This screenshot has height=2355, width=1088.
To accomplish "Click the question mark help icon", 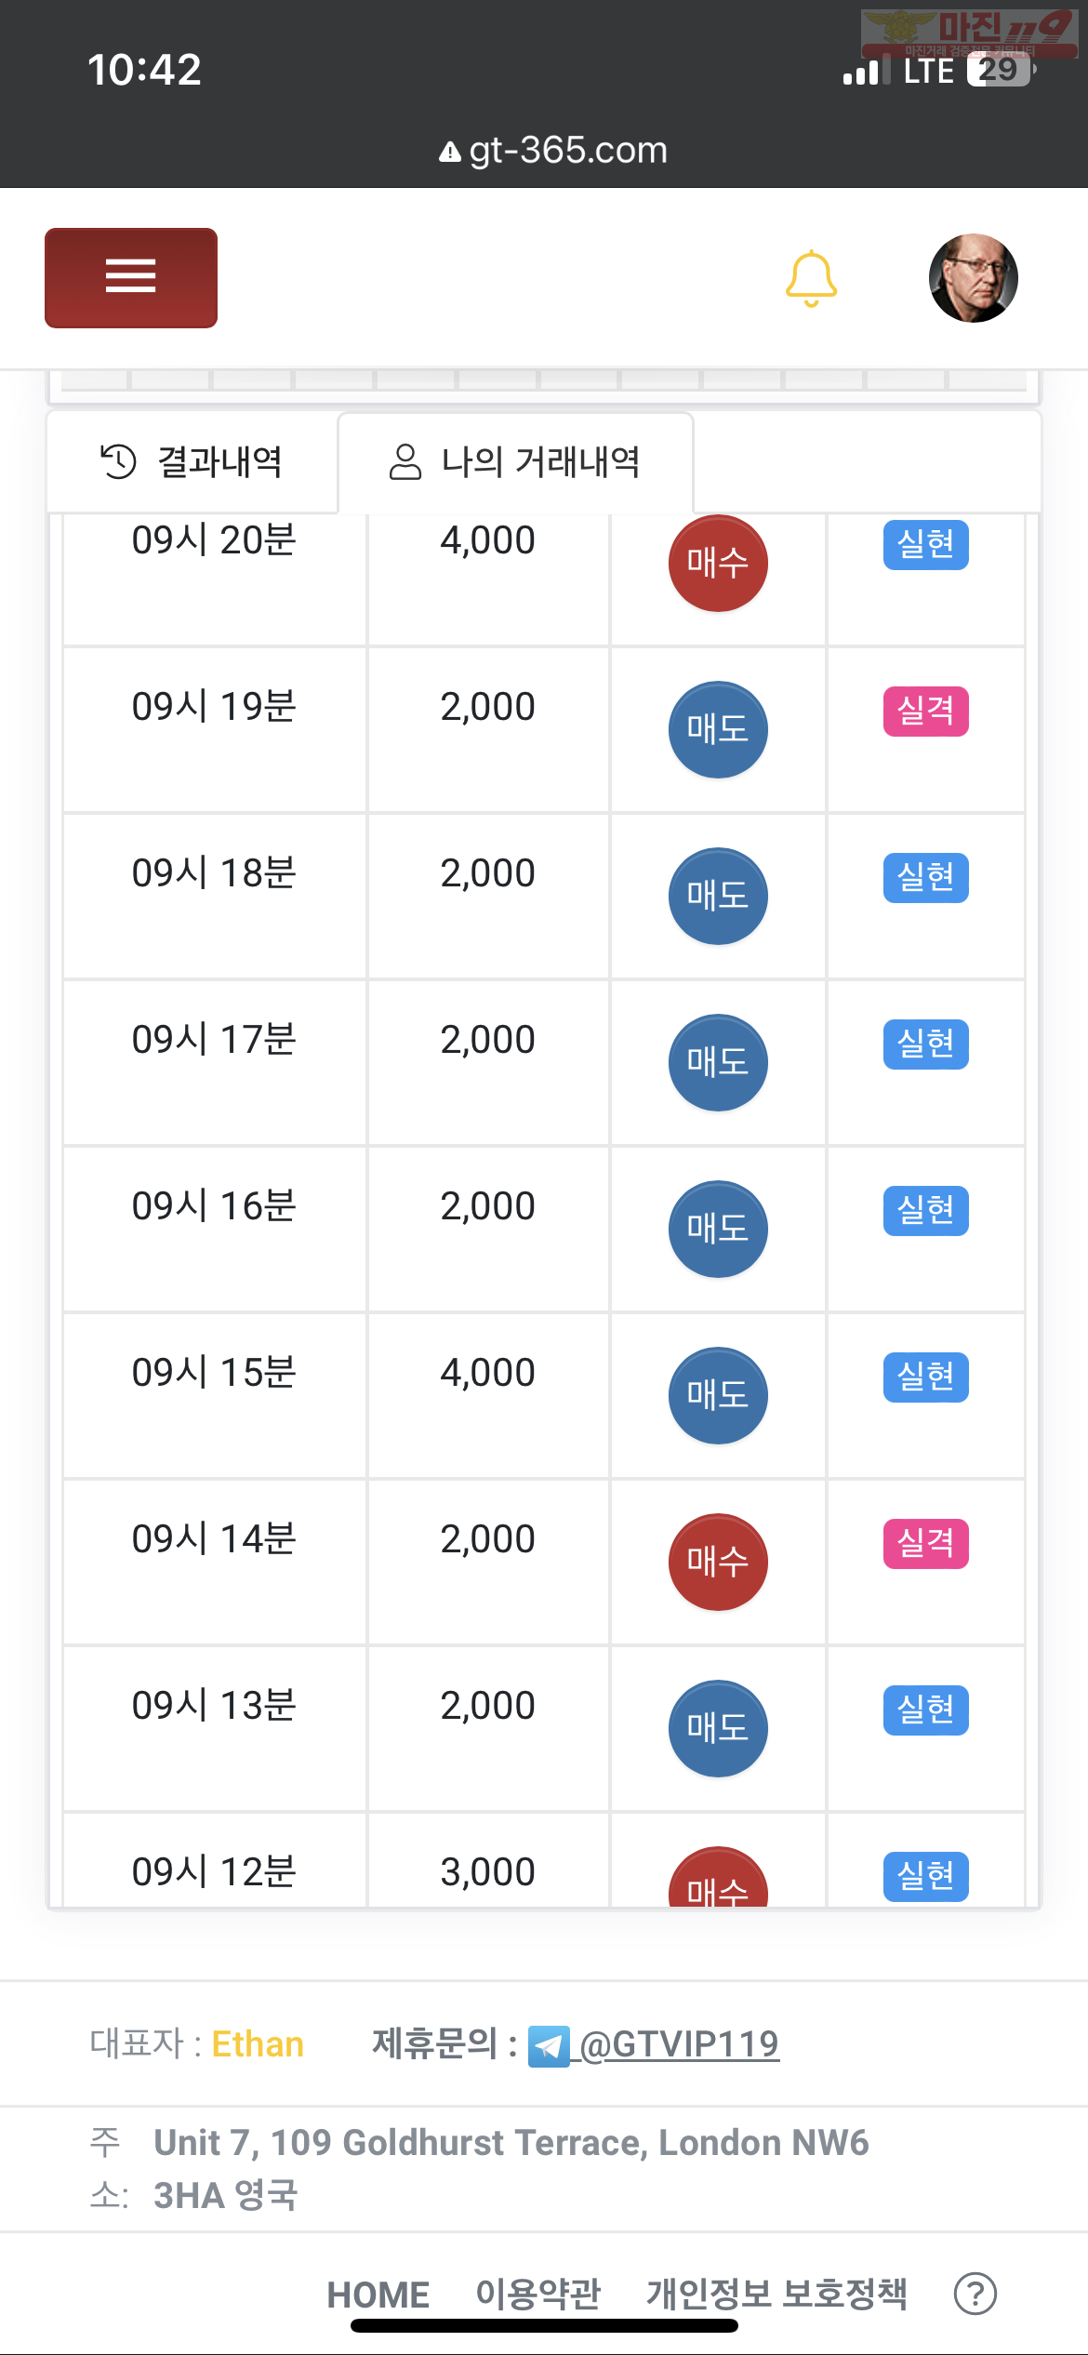I will coord(975,2294).
